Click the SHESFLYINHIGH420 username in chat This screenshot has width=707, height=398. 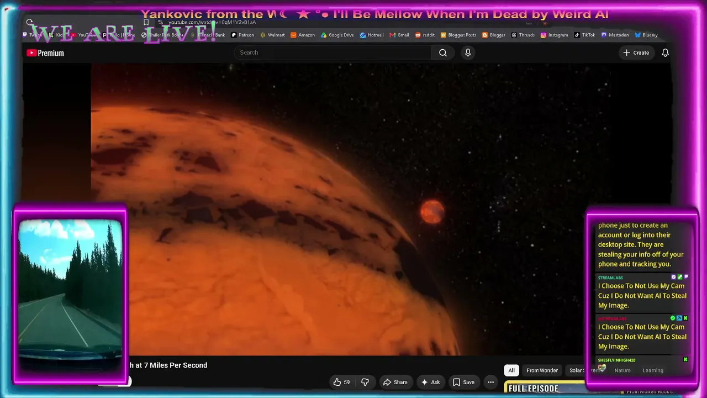(x=616, y=360)
